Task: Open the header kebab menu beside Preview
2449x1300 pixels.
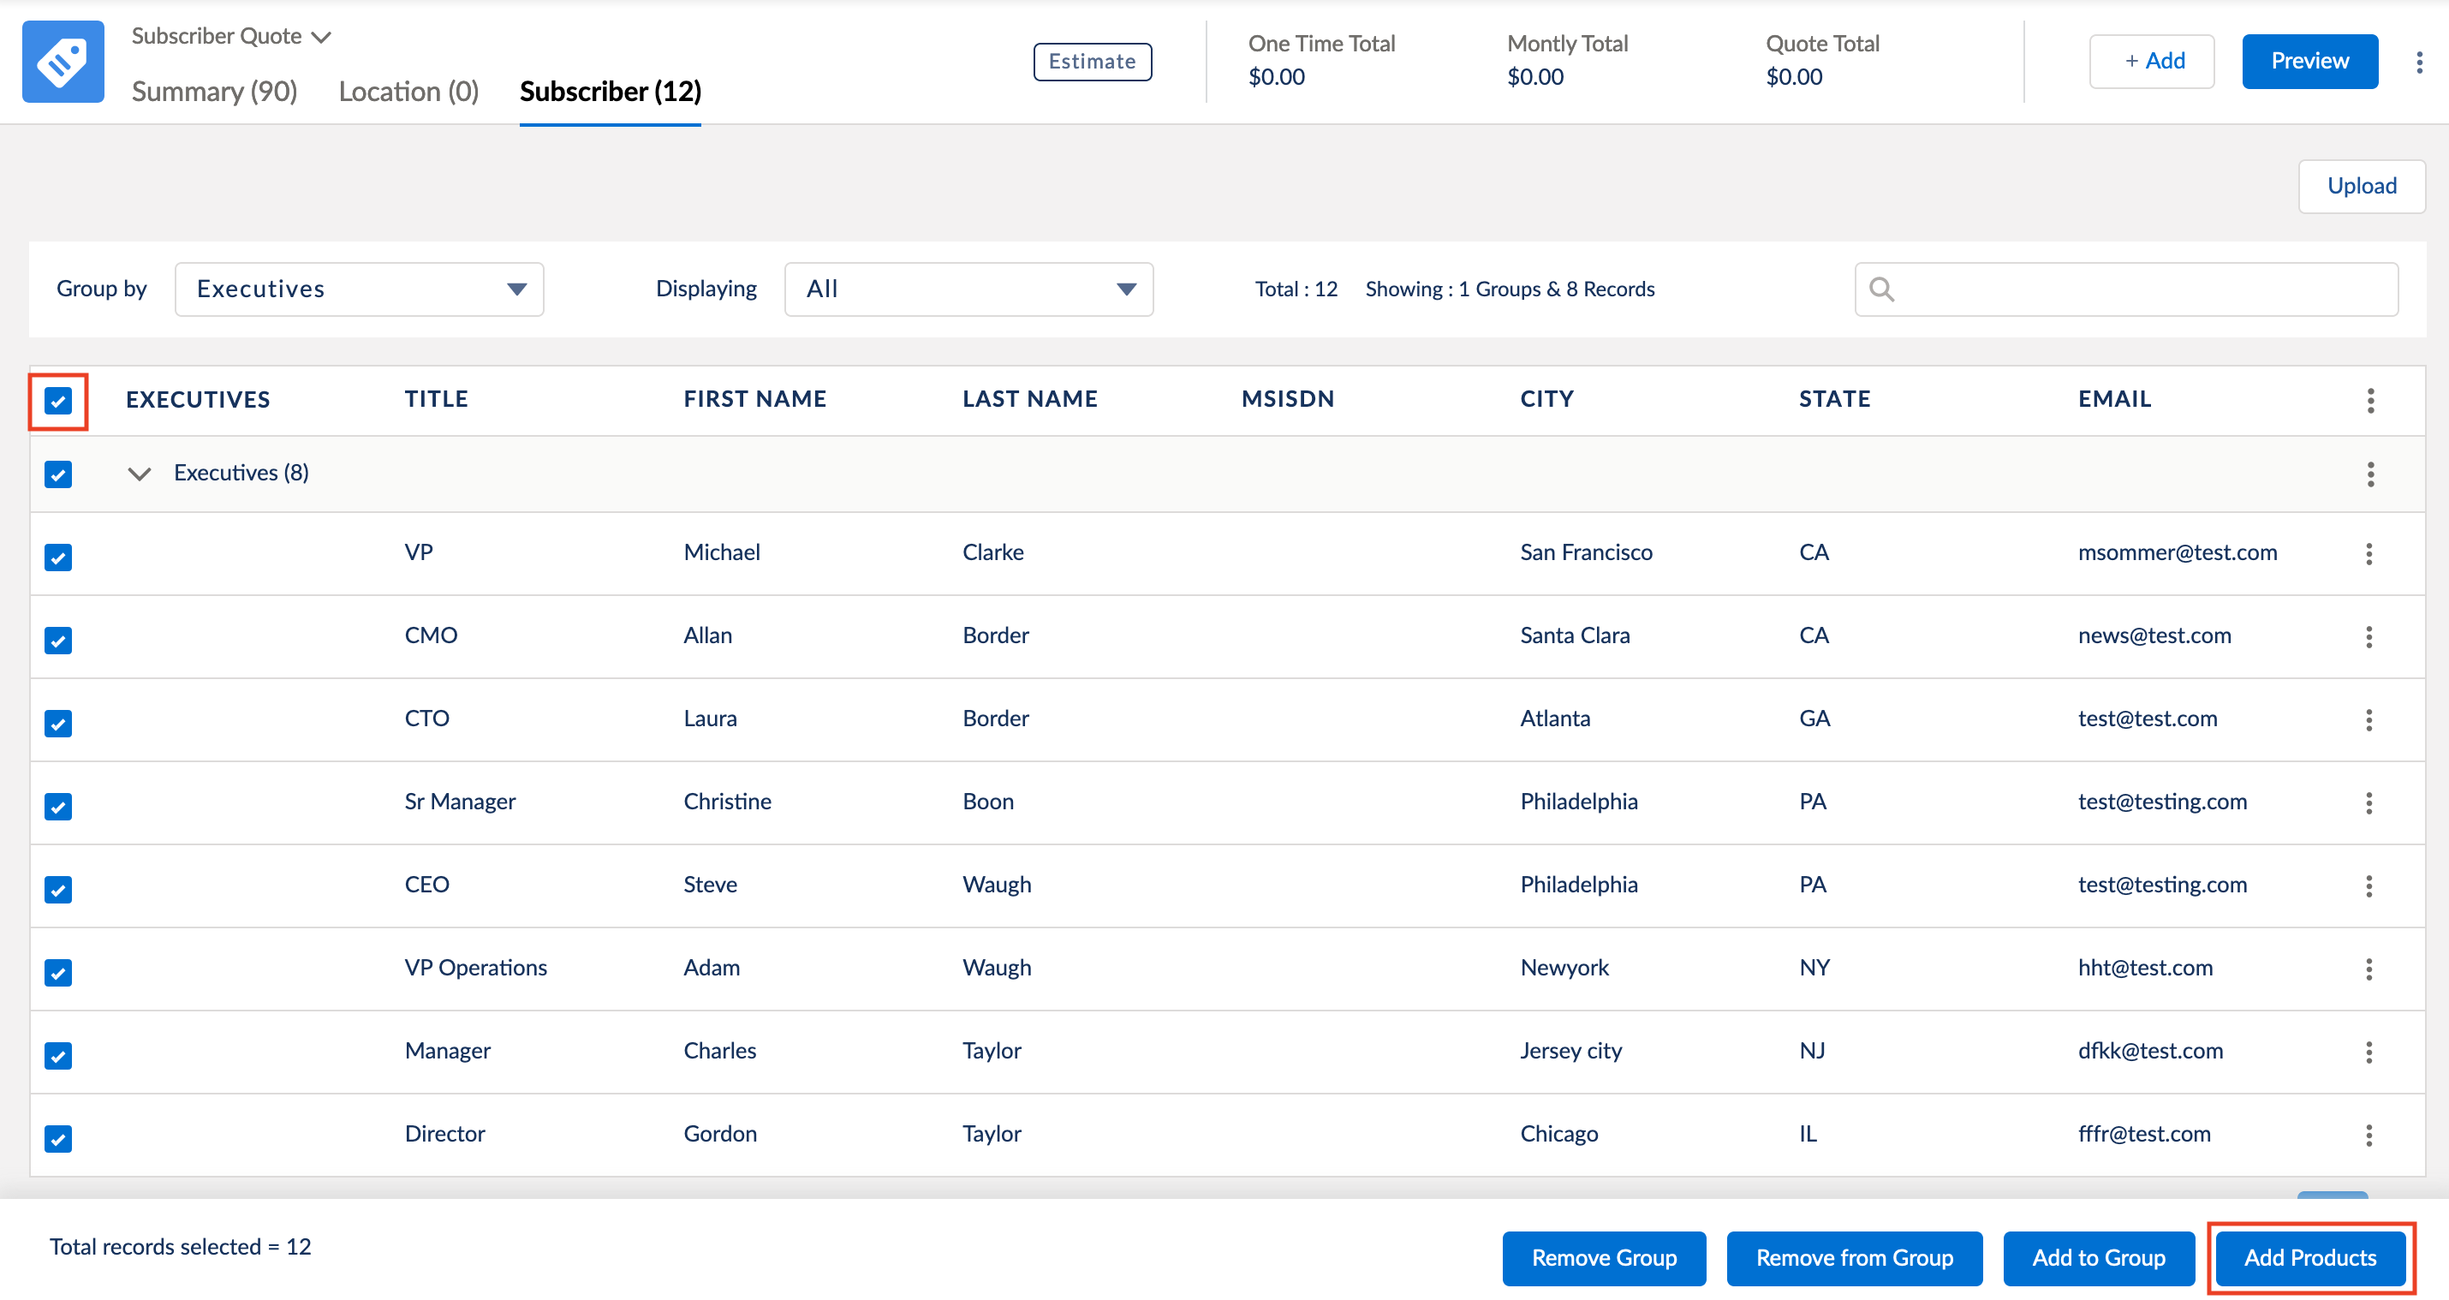Action: point(2418,62)
